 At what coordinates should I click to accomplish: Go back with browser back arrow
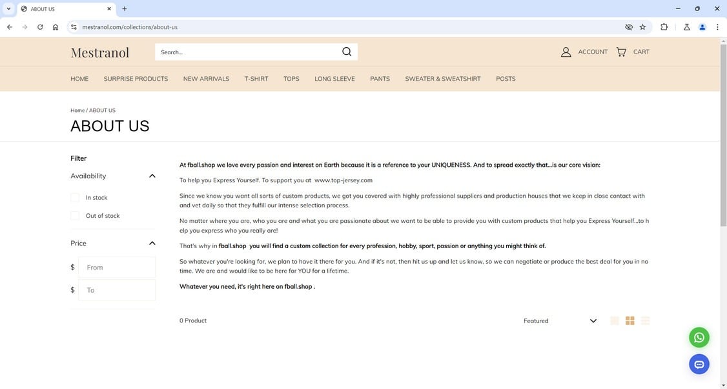10,27
